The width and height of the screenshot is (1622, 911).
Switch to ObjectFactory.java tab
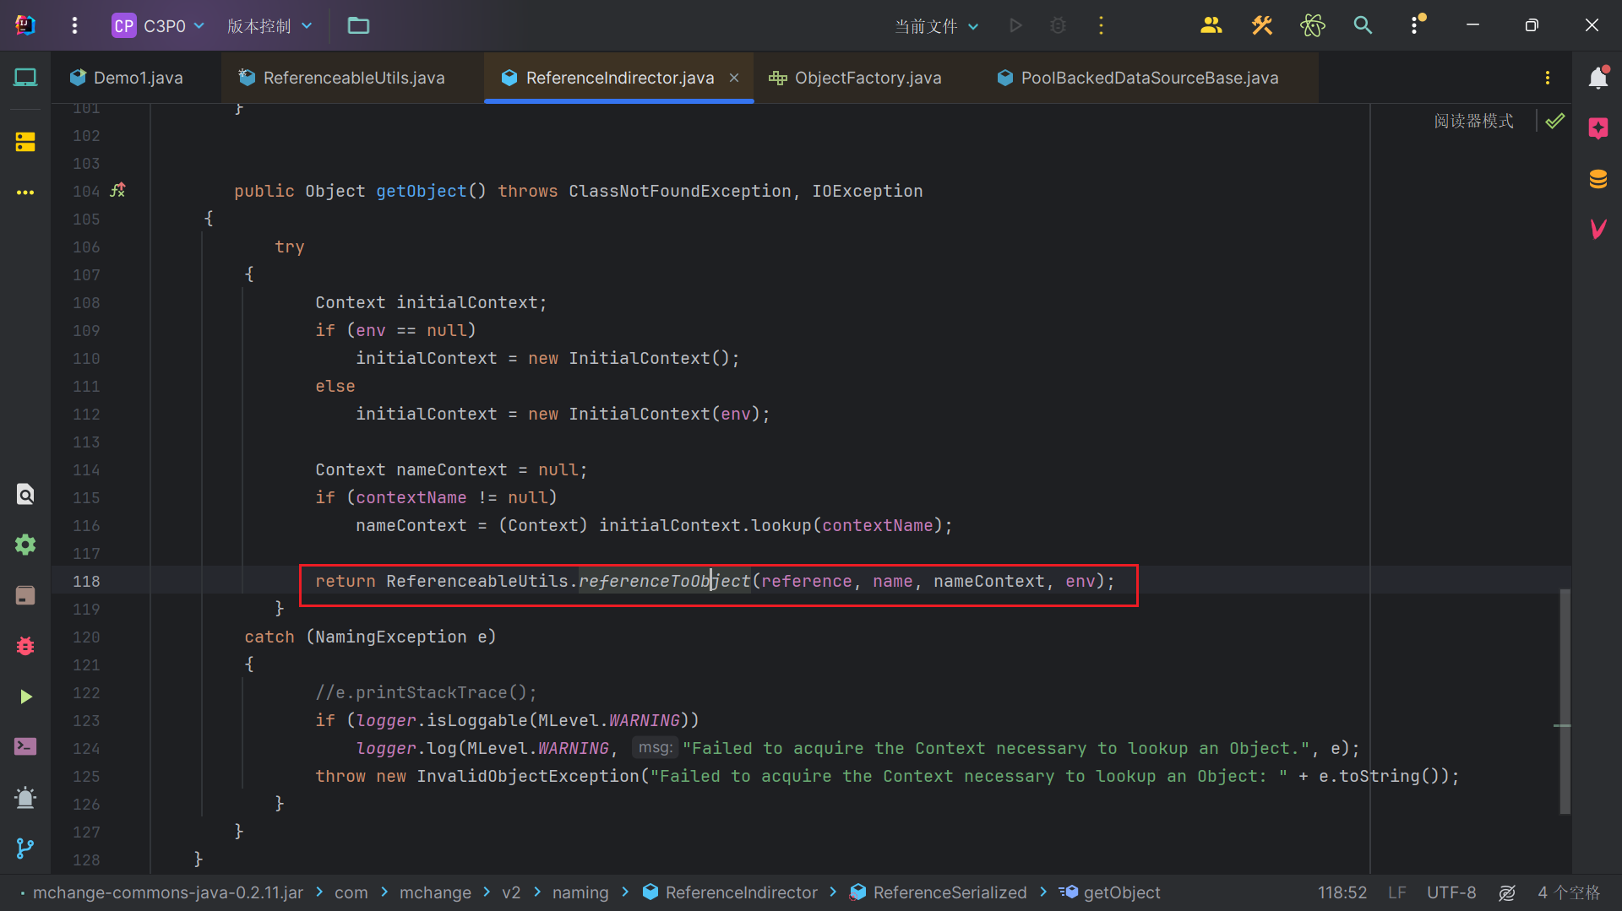coord(855,78)
